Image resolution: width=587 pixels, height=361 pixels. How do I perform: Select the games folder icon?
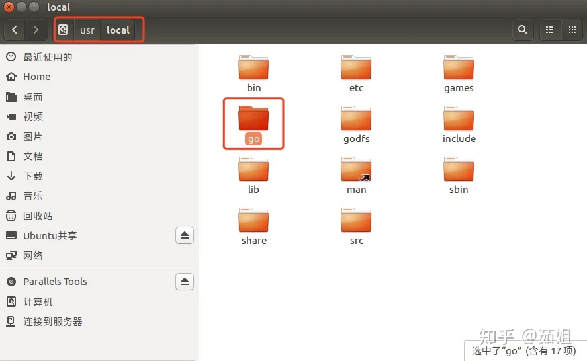(459, 67)
